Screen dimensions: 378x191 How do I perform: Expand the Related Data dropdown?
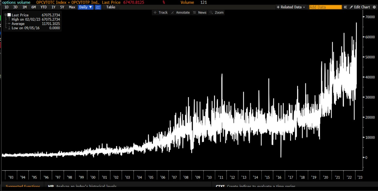tap(291, 7)
